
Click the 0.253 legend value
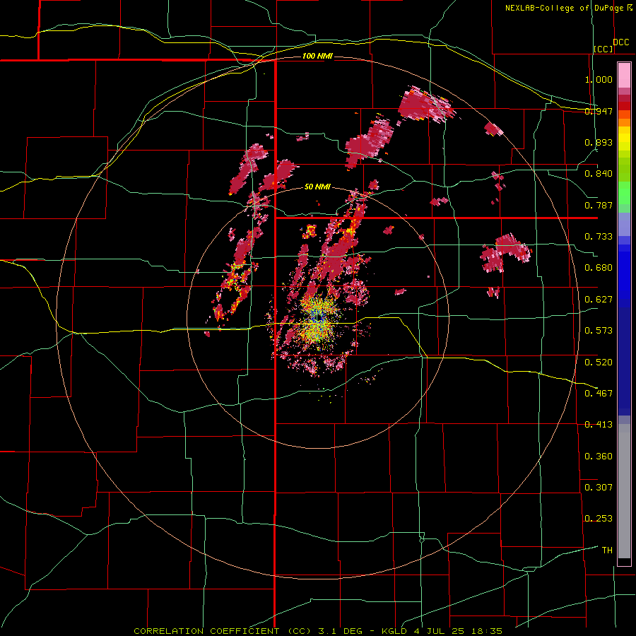[x=599, y=519]
